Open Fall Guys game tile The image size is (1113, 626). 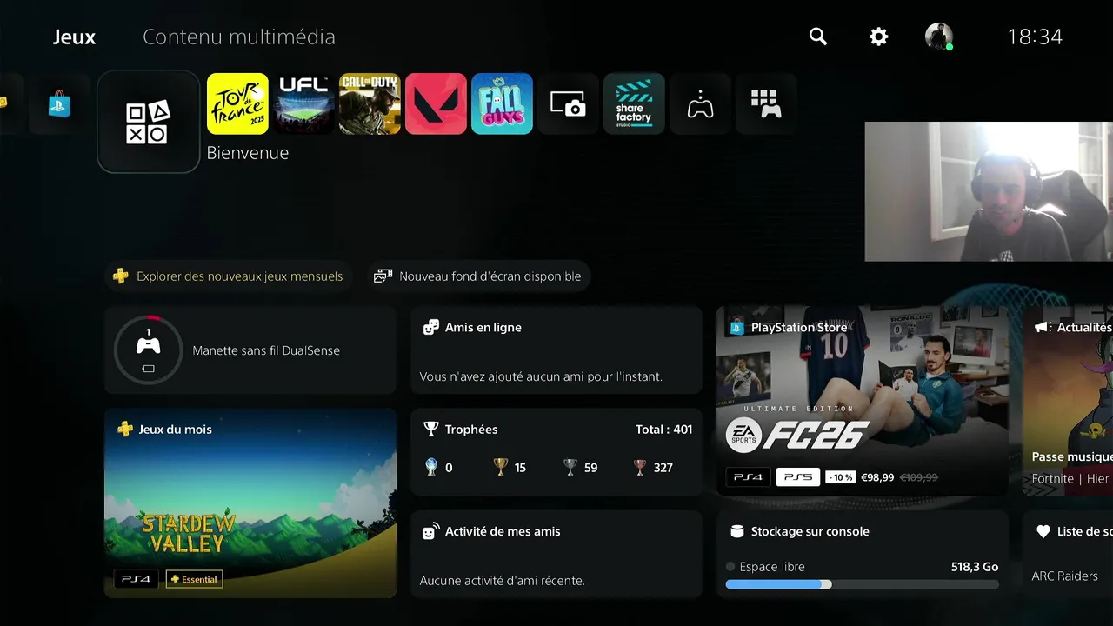(502, 103)
